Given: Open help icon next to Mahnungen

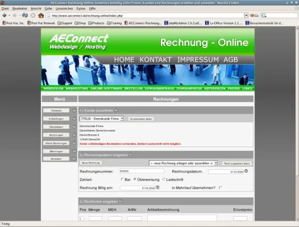Looking at the screenshot, I should pyautogui.click(x=74, y=151).
